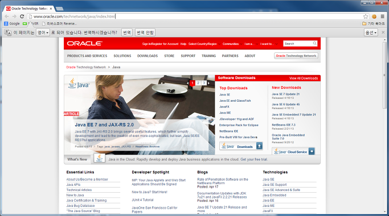Click Oracle Technology Network breadcrumb
Screen dimensions: 389x216
86,67
